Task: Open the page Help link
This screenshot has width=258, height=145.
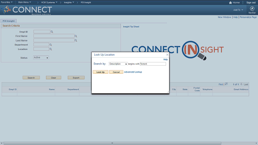Action: point(235,17)
